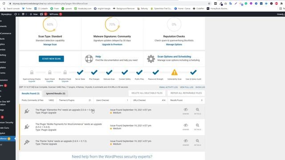Open the Twitter bookmark

pyautogui.click(x=27, y=8)
